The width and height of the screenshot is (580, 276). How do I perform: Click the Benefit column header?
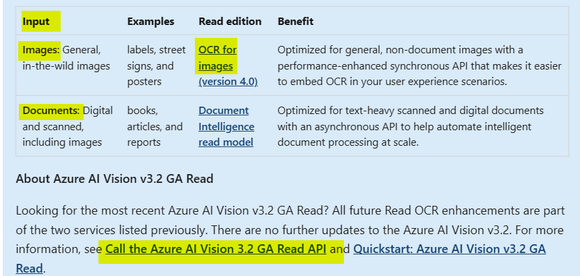pyautogui.click(x=295, y=22)
